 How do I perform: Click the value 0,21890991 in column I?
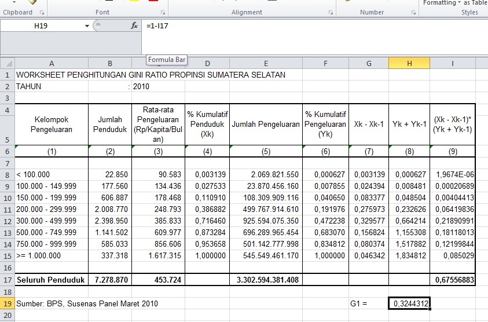pyautogui.click(x=453, y=221)
